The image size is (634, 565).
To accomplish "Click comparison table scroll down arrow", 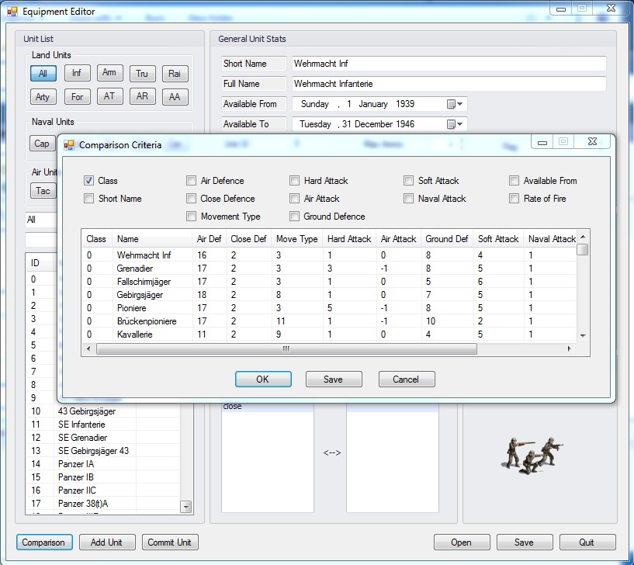I will point(583,336).
